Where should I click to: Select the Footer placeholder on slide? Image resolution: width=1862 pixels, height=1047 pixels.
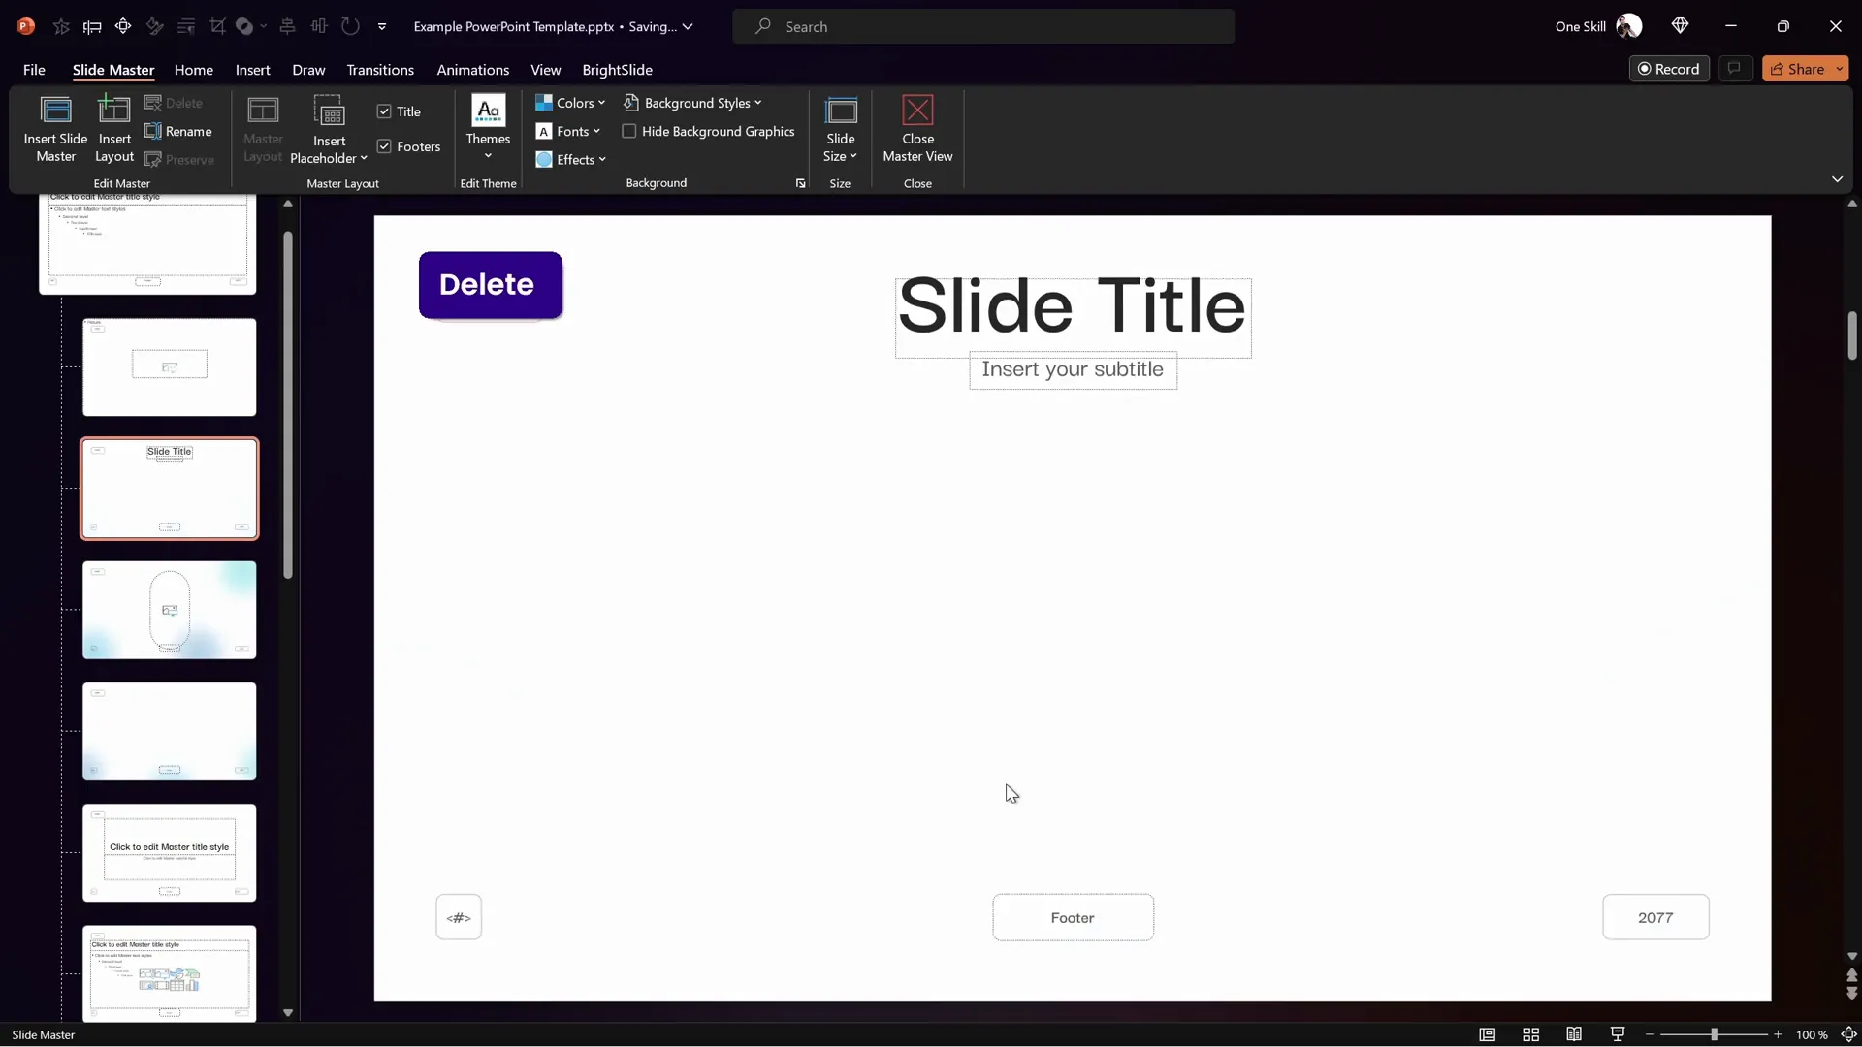(1073, 917)
